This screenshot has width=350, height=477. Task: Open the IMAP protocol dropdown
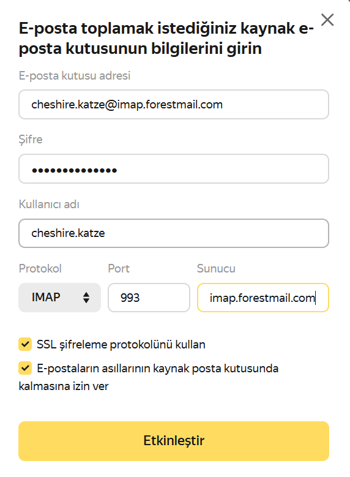pyautogui.click(x=59, y=298)
